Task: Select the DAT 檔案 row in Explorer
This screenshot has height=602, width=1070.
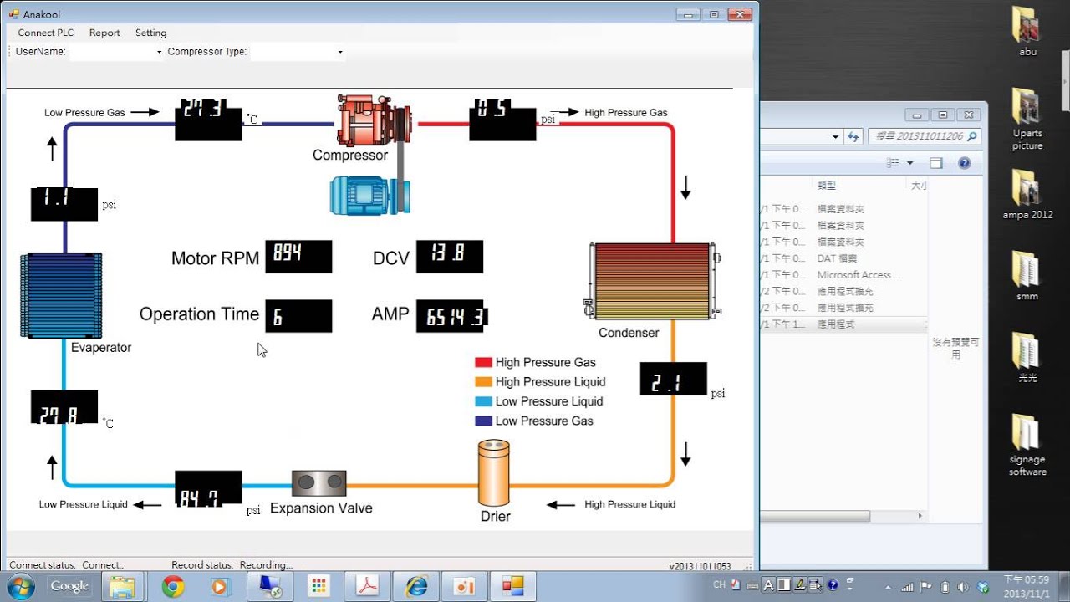Action: (x=843, y=258)
